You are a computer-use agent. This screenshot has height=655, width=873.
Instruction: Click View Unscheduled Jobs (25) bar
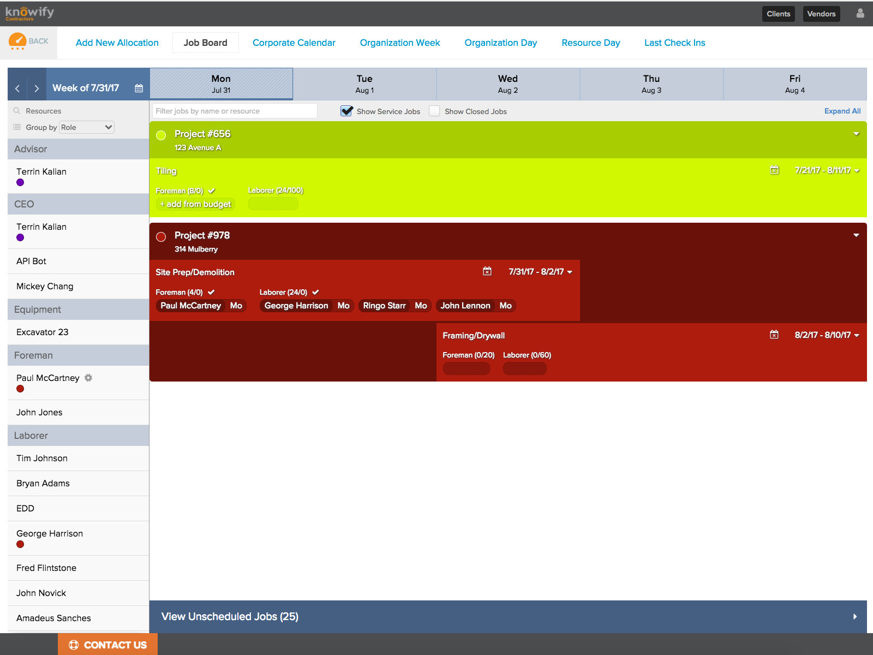508,617
